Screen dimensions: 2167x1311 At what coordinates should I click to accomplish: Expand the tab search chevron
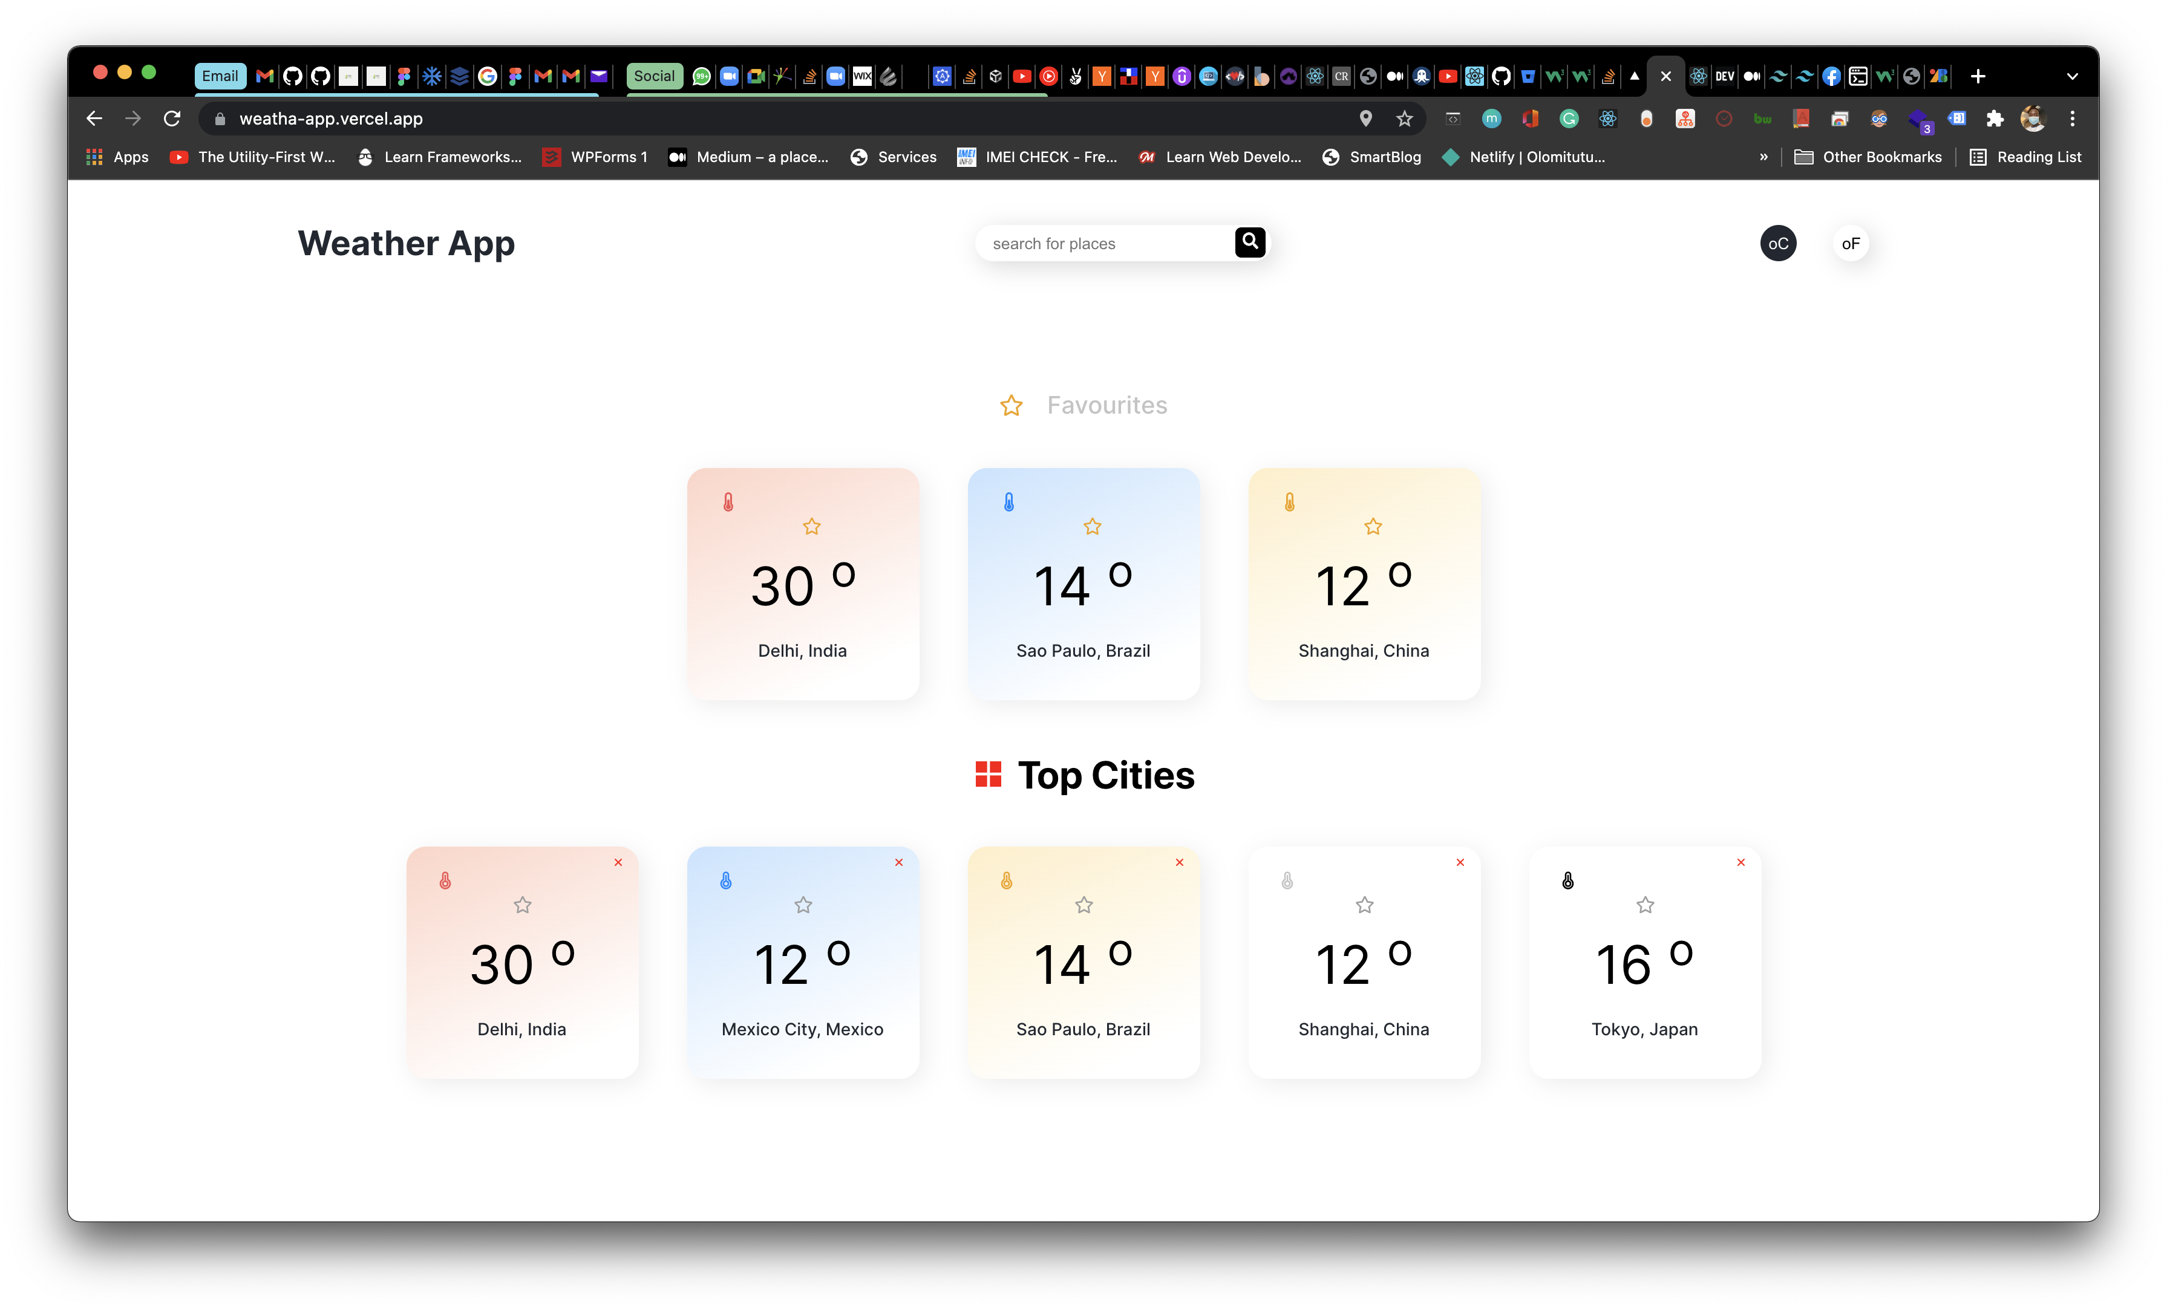tap(2072, 77)
